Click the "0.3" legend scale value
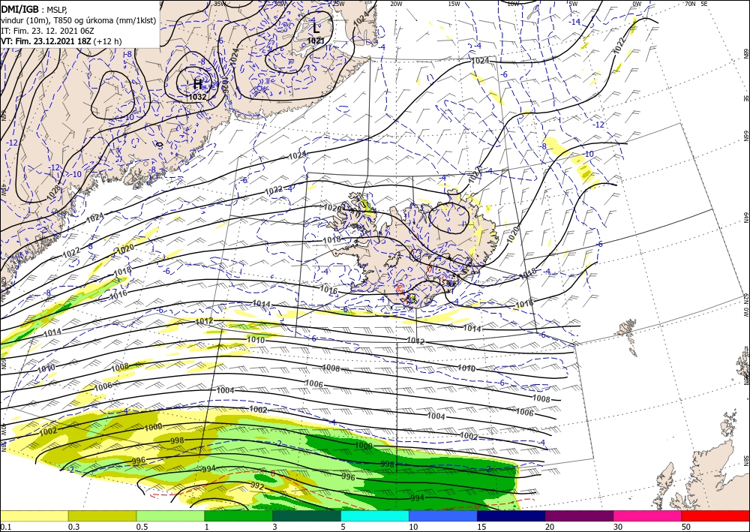Image resolution: width=750 pixels, height=532 pixels. 73,527
